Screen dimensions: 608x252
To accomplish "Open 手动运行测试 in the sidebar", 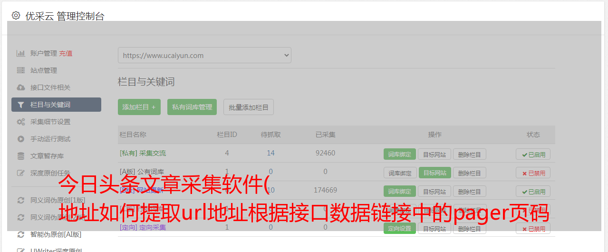I will (50, 139).
